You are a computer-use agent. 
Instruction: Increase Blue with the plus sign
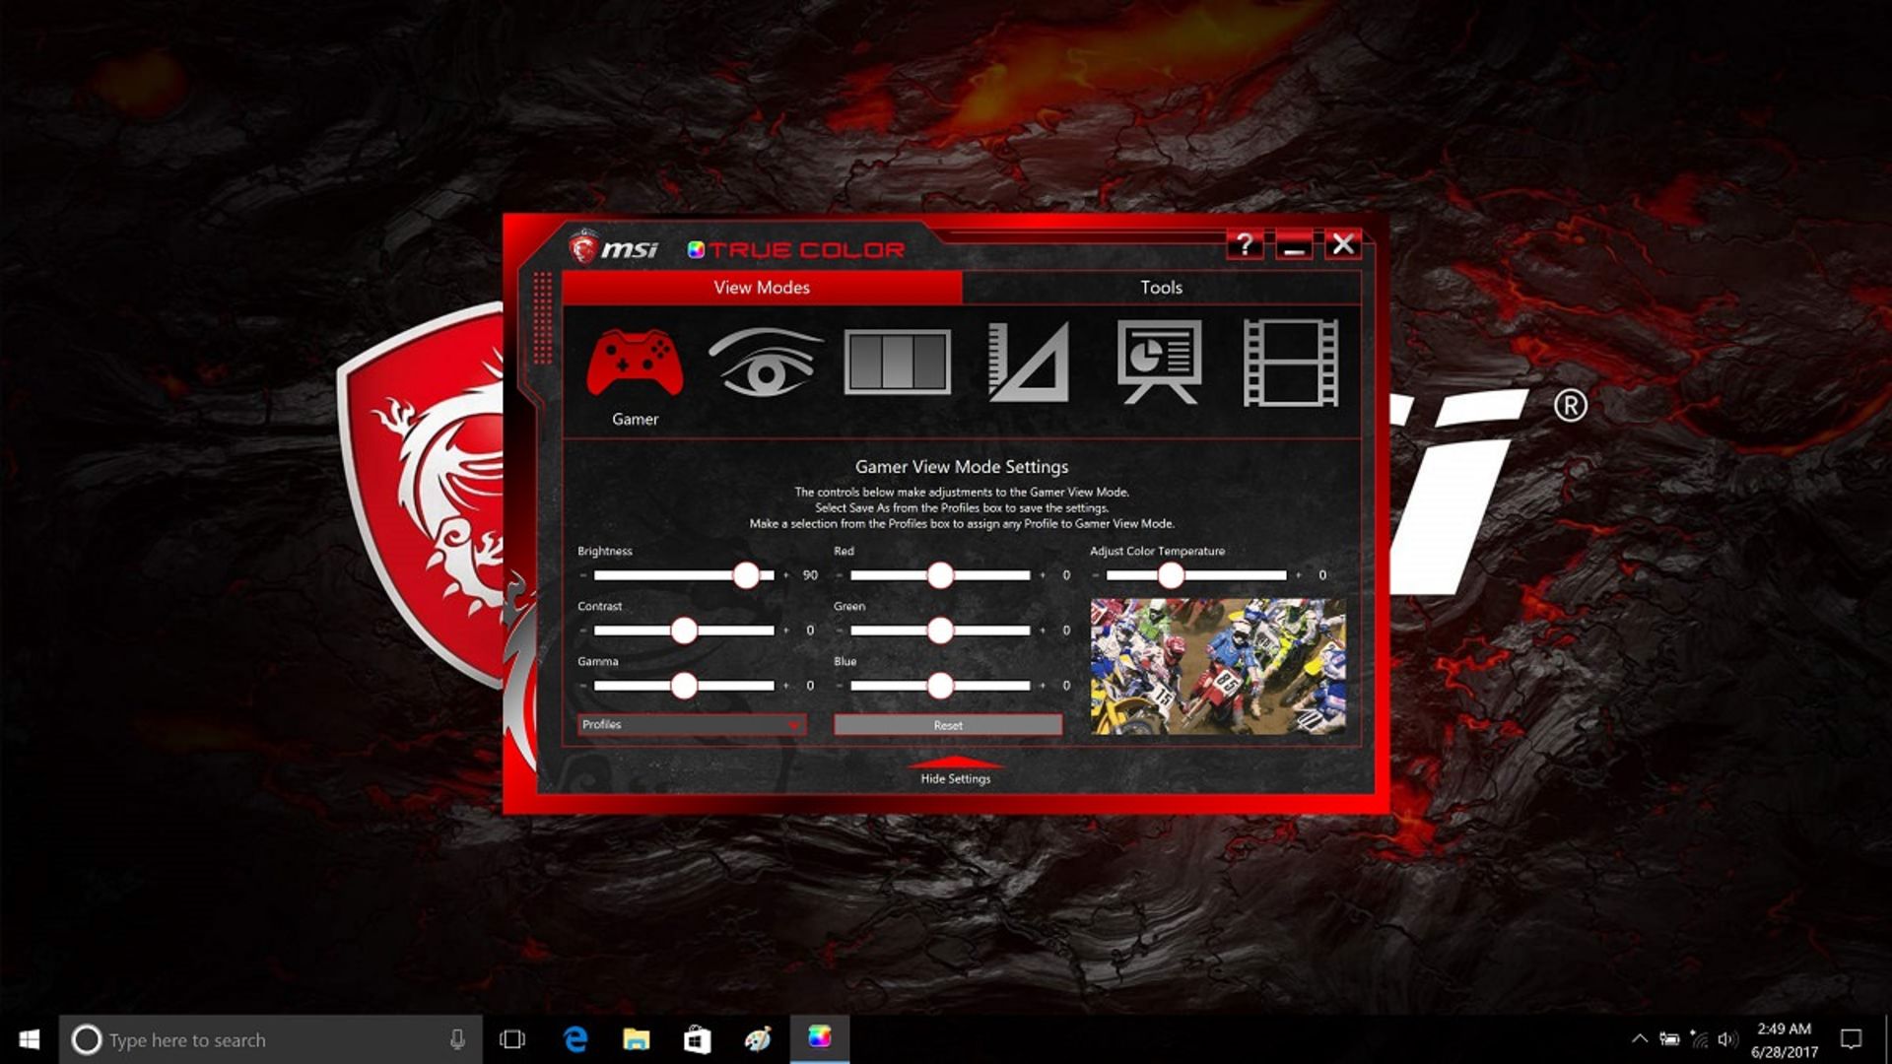[x=1042, y=686]
